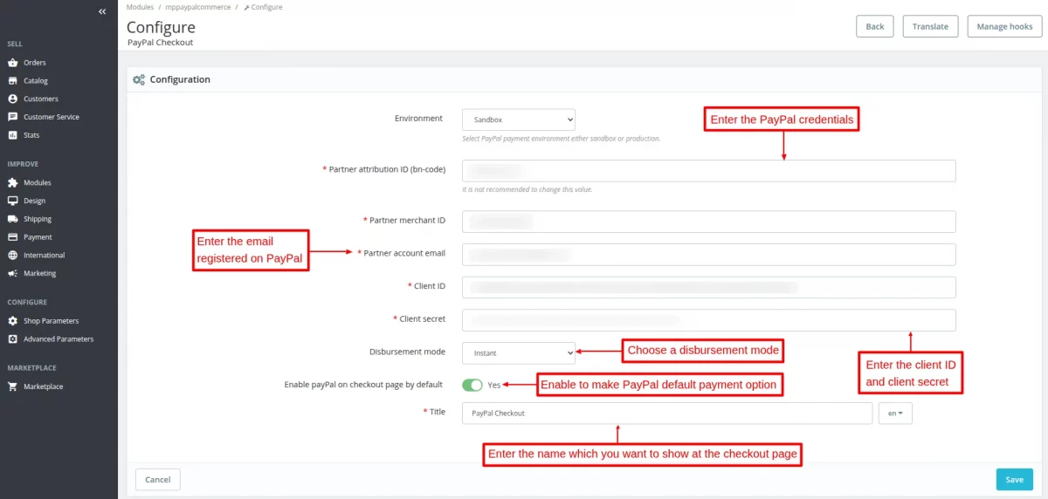The image size is (1048, 499).
Task: Click the Customers person icon
Action: pos(12,99)
